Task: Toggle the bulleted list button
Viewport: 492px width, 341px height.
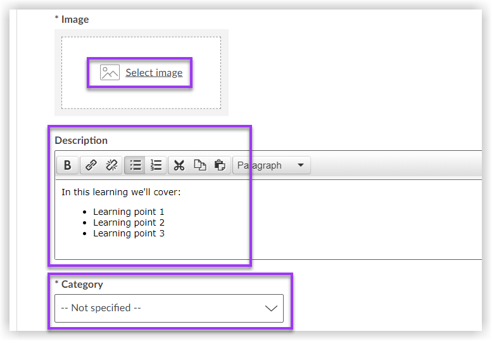Action: tap(136, 165)
